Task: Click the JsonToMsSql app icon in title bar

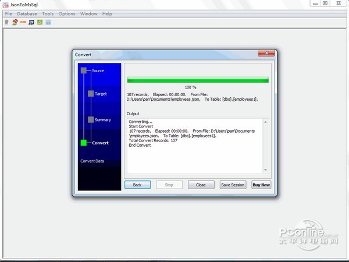Action: (6, 5)
